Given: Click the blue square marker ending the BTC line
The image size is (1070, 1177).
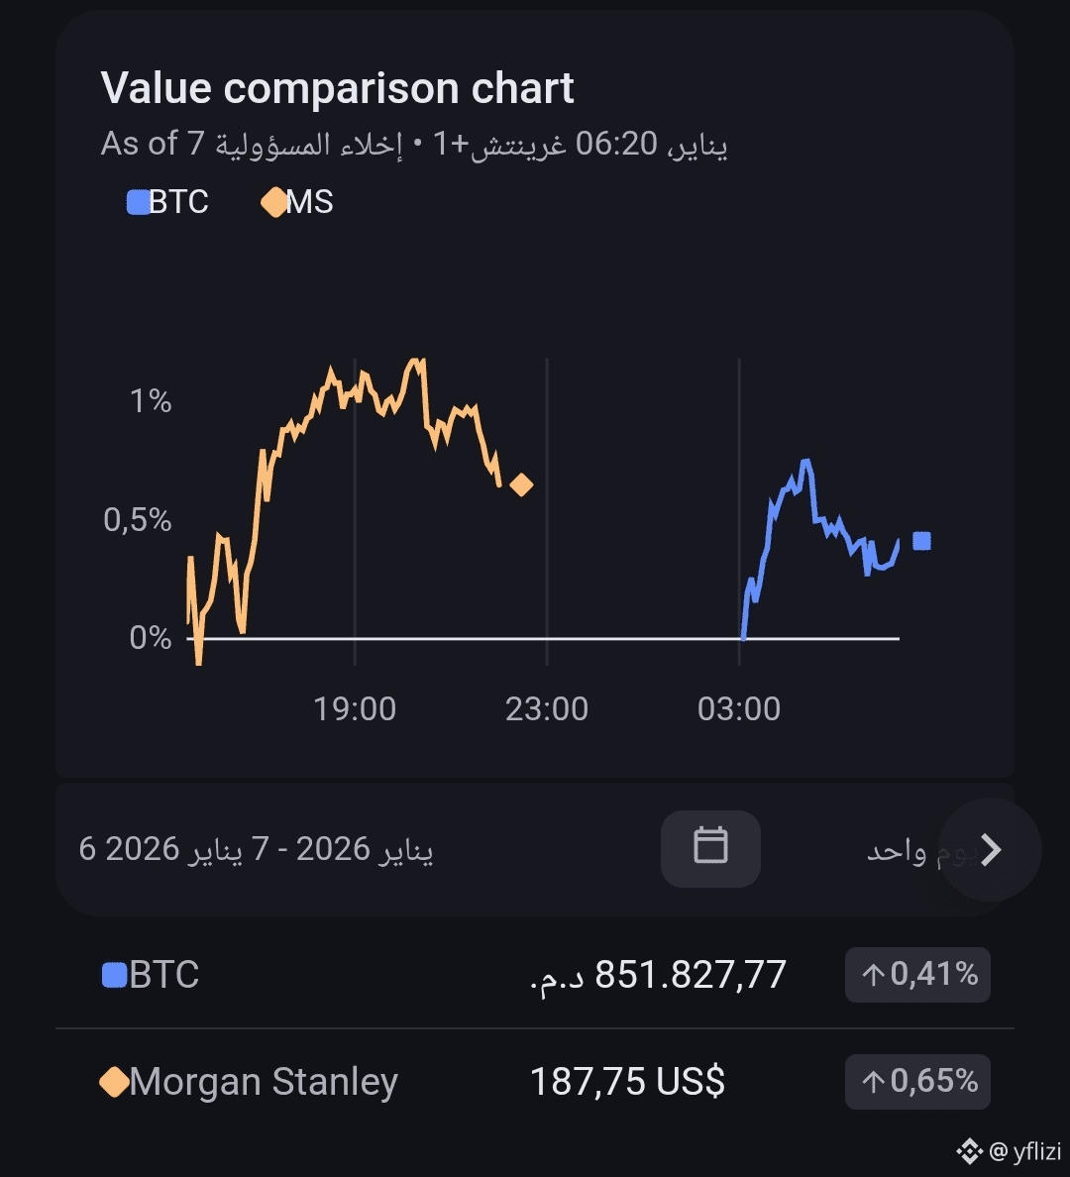Looking at the screenshot, I should pyautogui.click(x=921, y=541).
